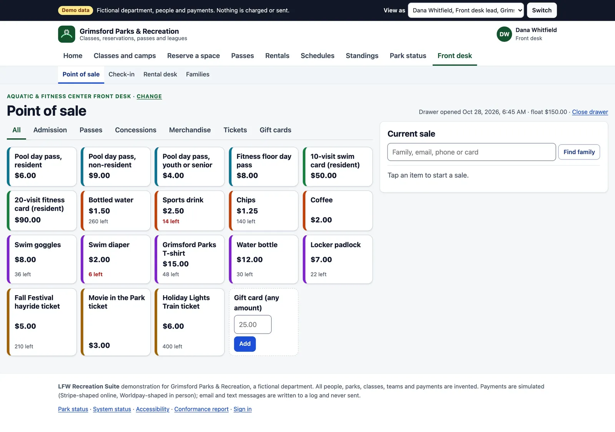Add Sports drink to the sale
Viewport: 615px width, 432px height.
190,211
